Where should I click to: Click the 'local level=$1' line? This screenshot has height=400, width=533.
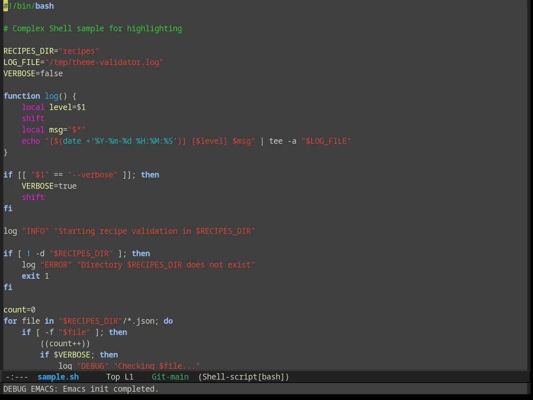(54, 107)
